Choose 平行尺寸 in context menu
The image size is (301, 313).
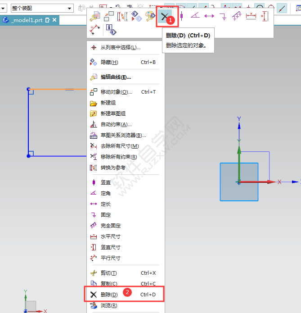(126, 258)
